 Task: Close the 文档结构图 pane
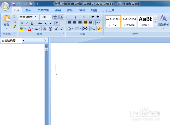pyautogui.click(x=45, y=40)
